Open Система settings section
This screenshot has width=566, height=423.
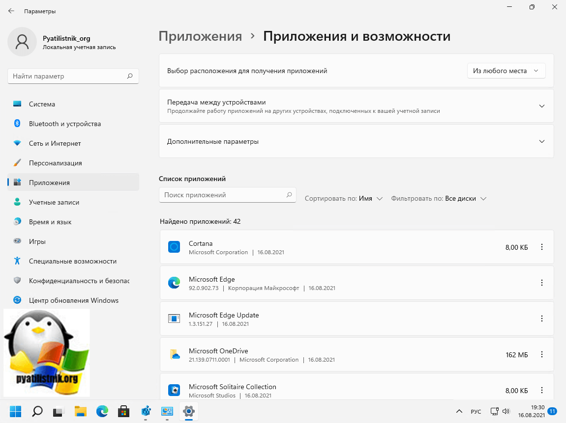coord(73,104)
